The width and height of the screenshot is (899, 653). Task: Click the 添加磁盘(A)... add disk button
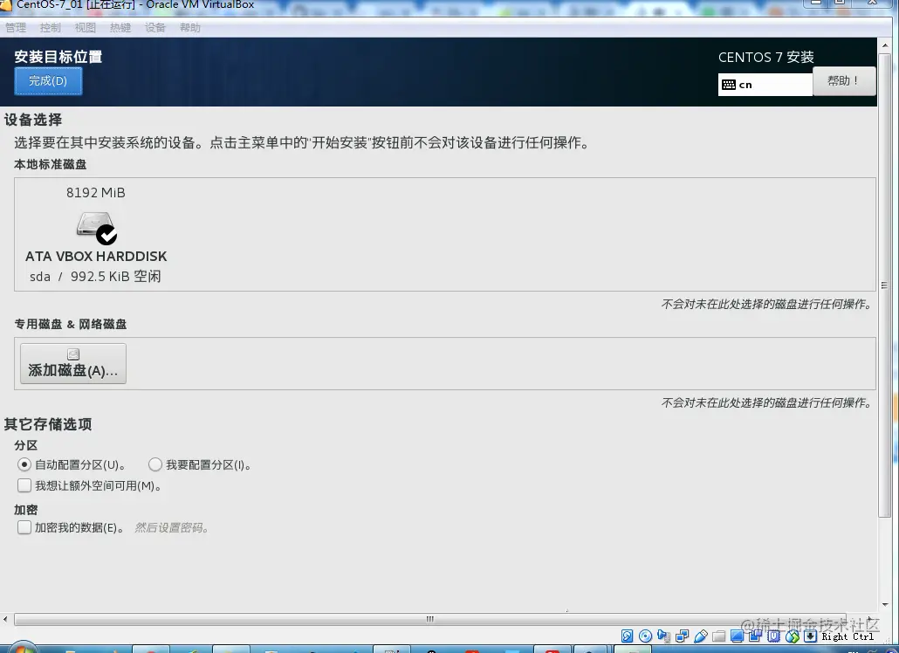[x=73, y=363]
